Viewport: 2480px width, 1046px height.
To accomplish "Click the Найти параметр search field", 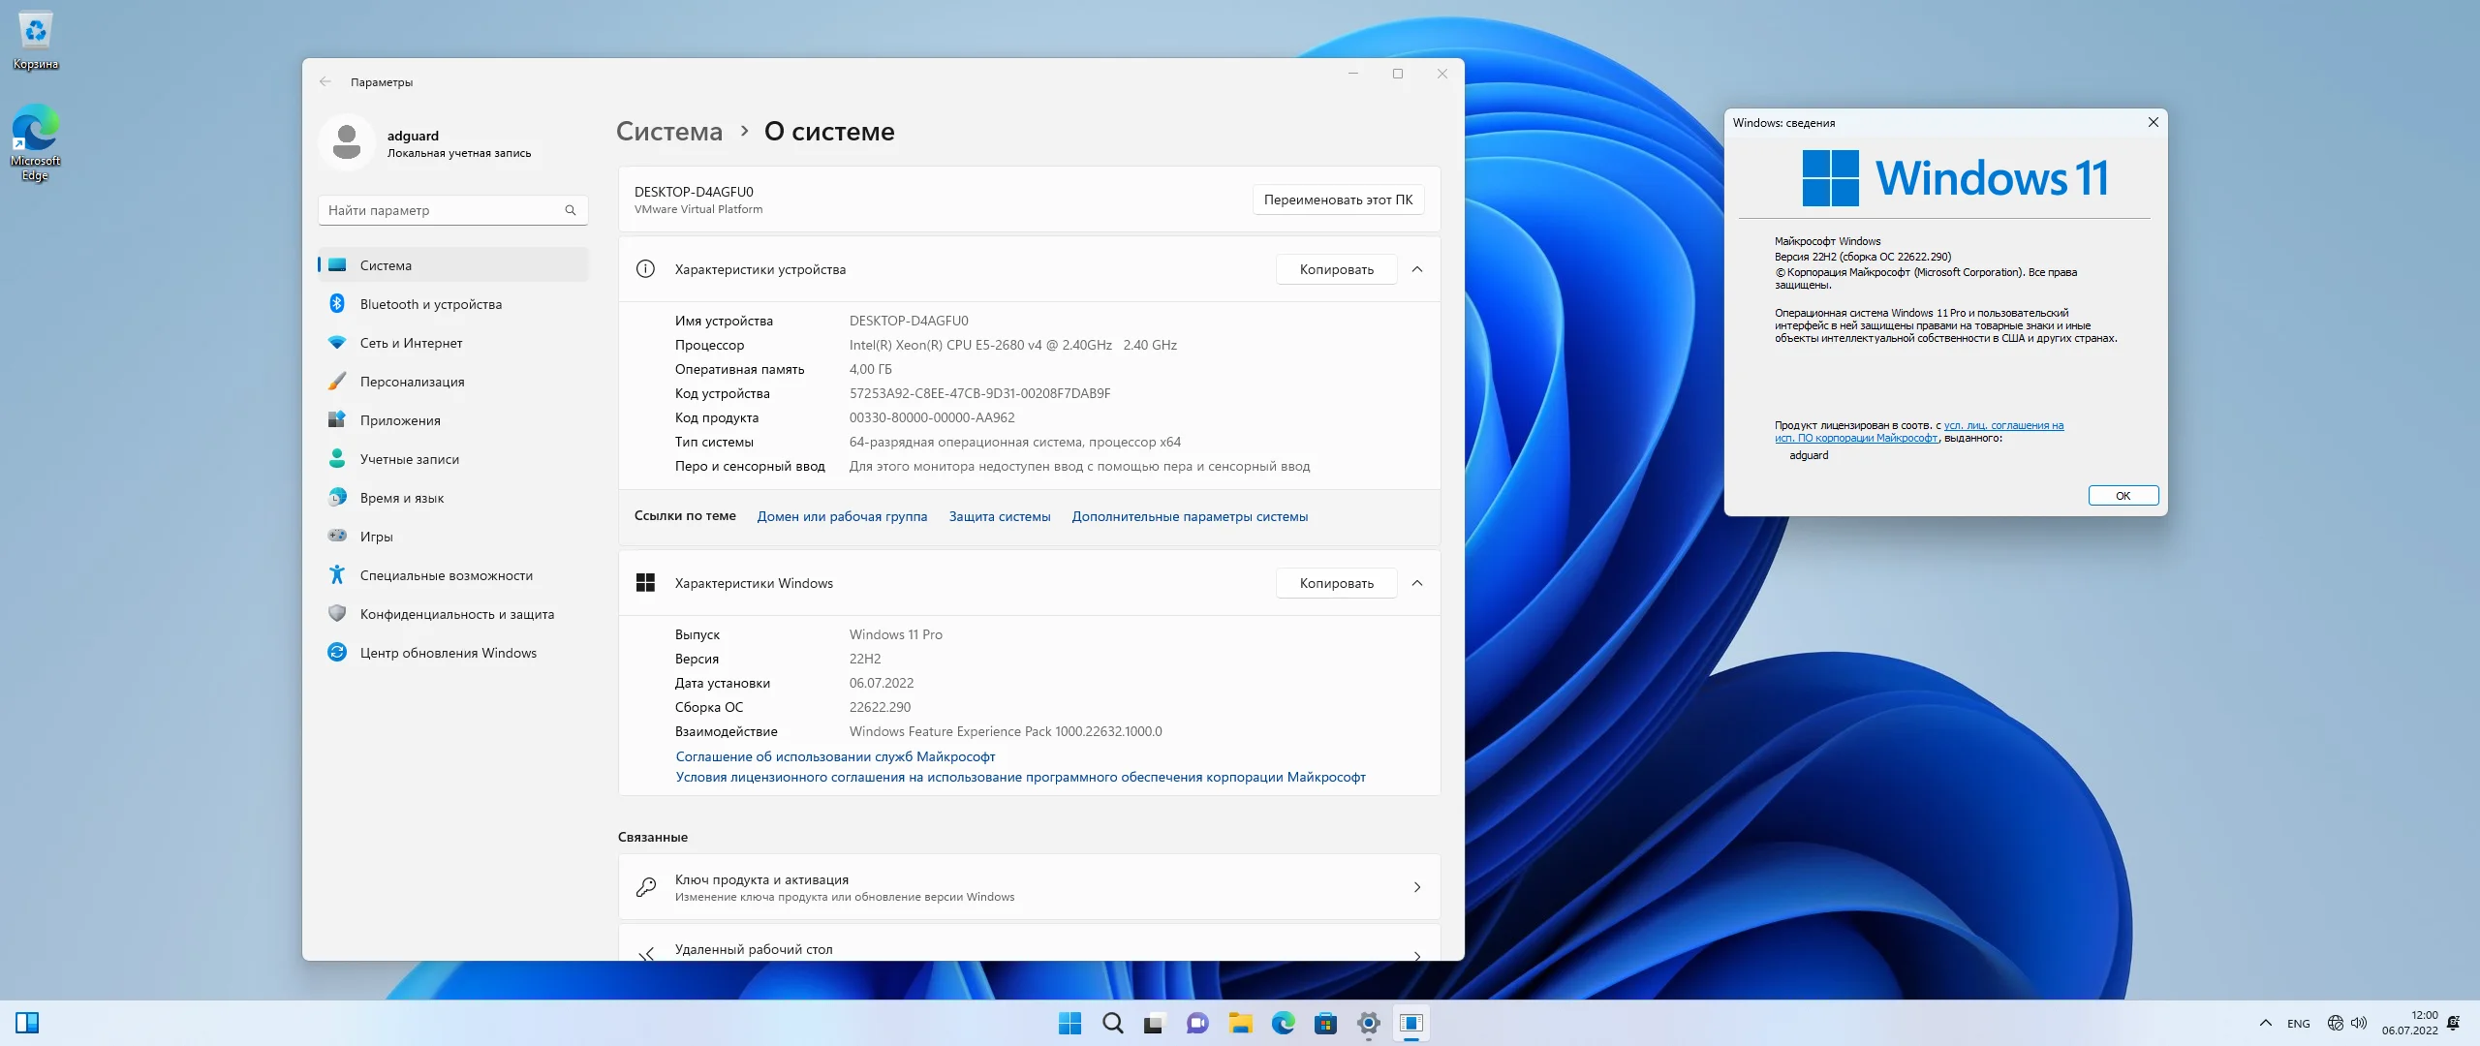I will coord(446,210).
